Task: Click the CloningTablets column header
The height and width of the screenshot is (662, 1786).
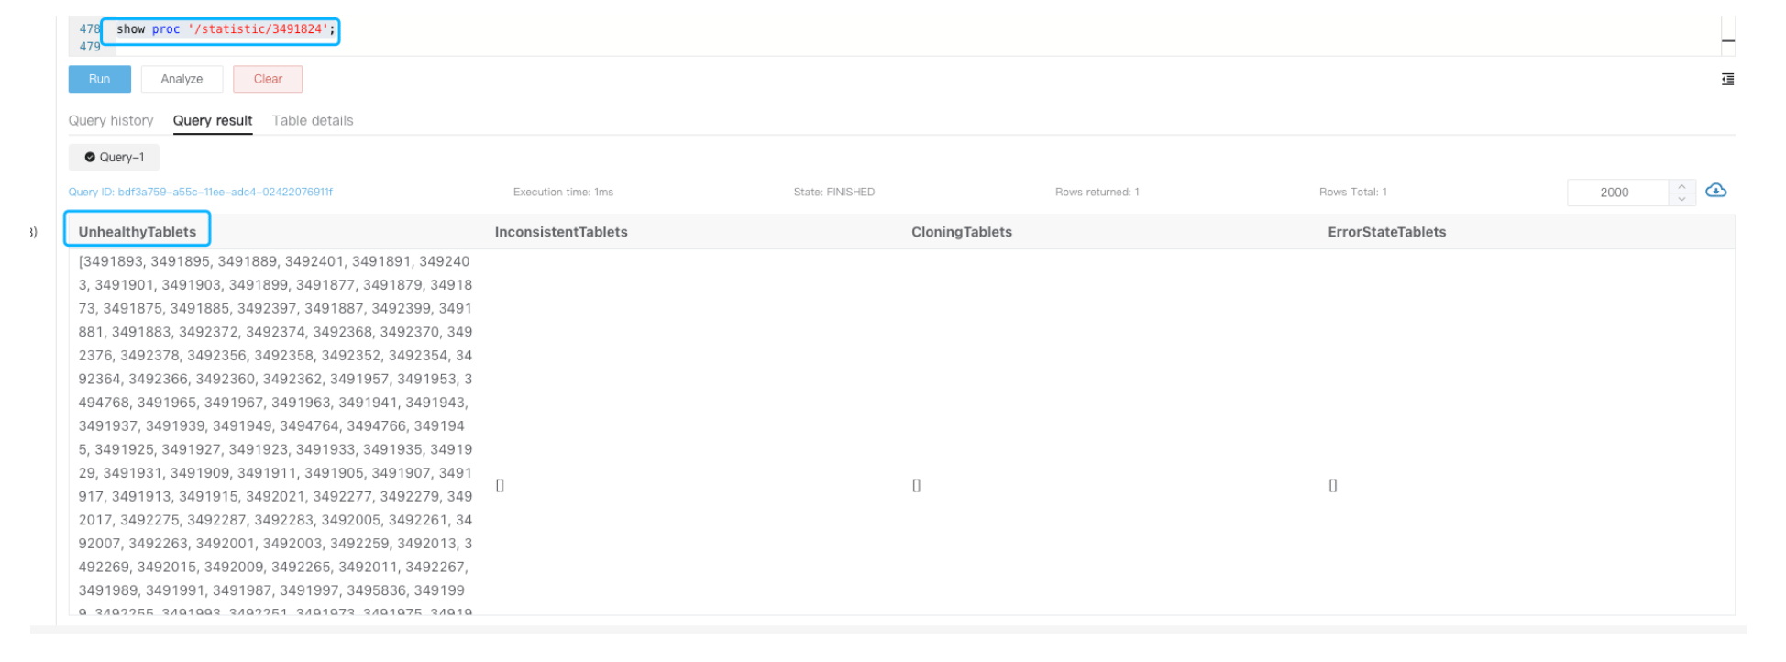Action: [962, 232]
